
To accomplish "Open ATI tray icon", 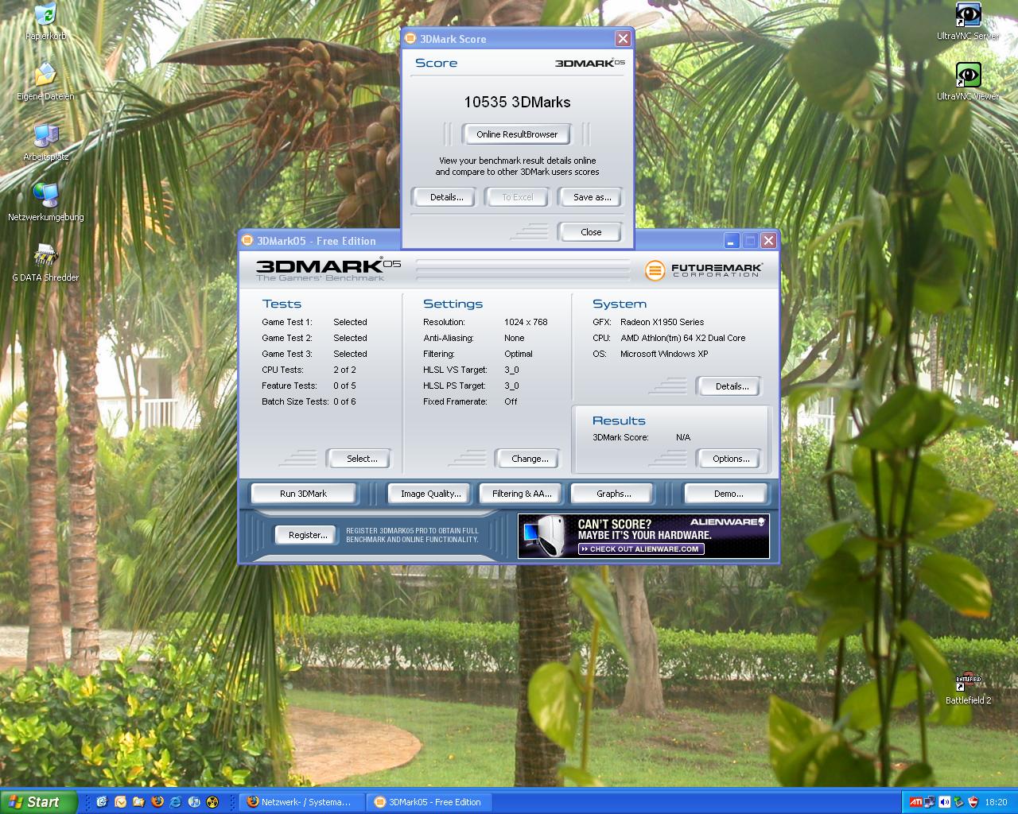I will [915, 802].
